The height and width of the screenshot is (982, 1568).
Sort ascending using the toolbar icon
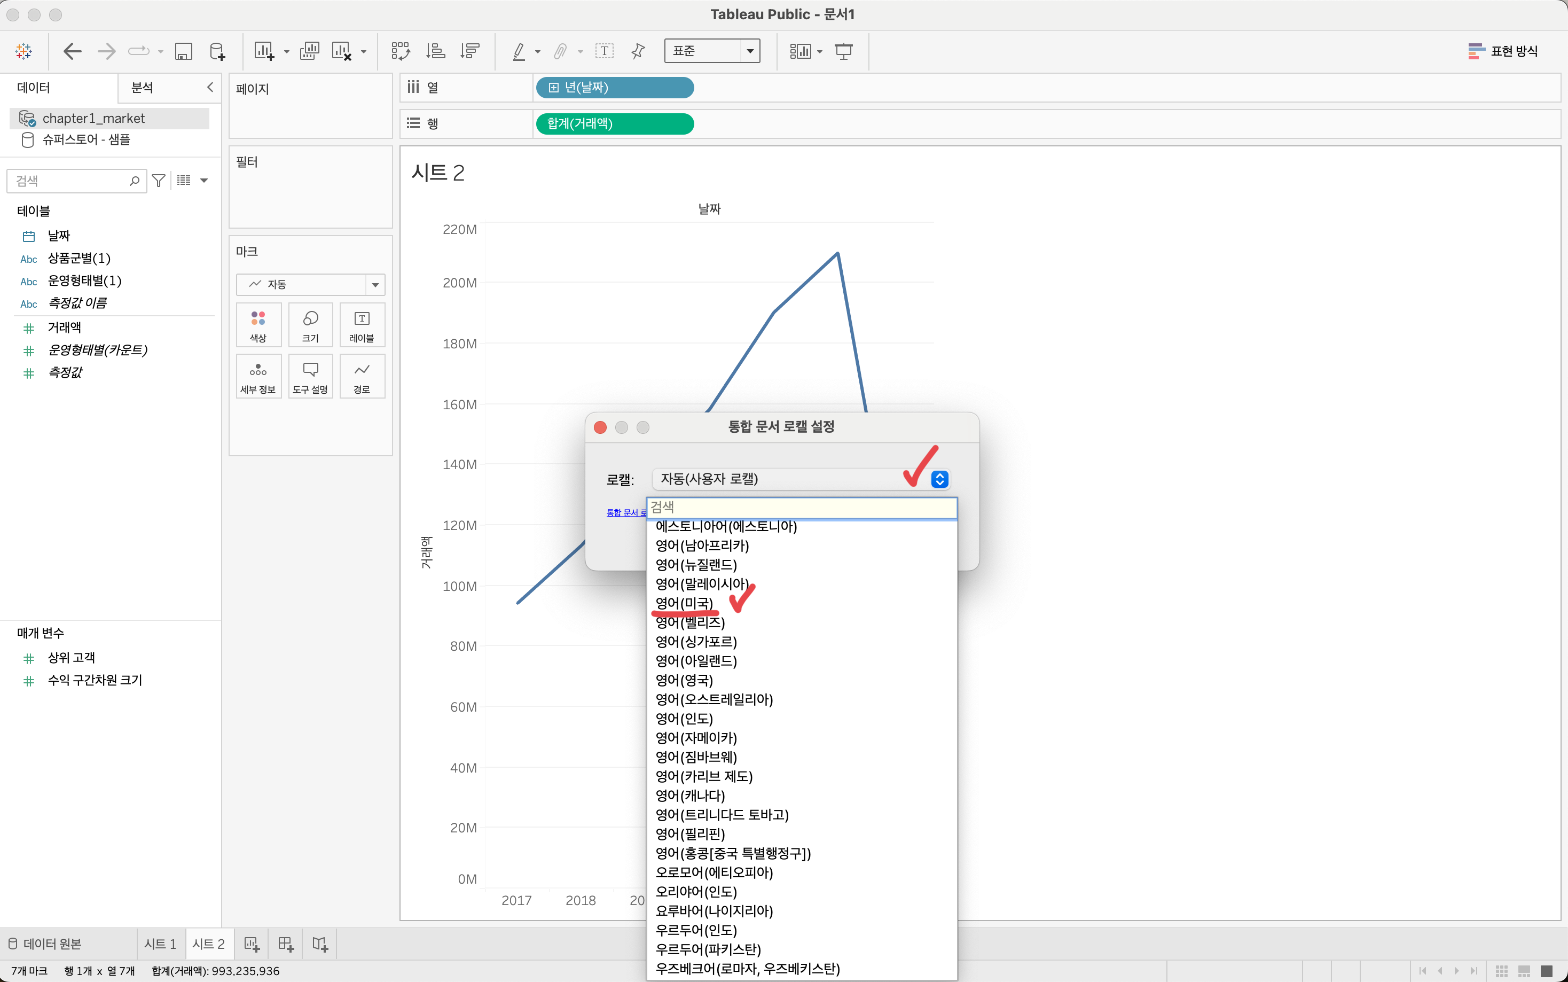click(x=435, y=51)
